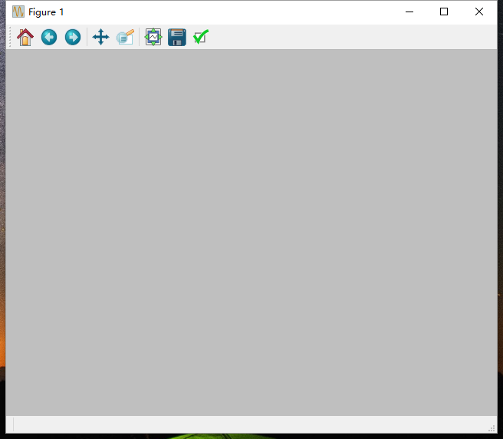This screenshot has height=439, width=503.
Task: Activate the Zoom to rectangle tool
Action: [x=125, y=38]
